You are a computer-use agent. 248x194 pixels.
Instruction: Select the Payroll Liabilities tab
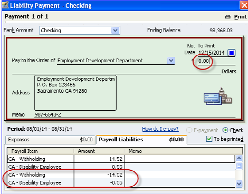(x=141, y=140)
